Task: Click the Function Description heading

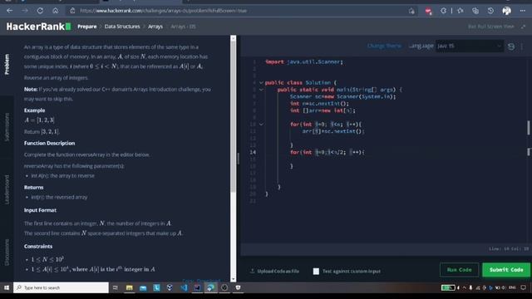Action: pyautogui.click(x=50, y=143)
